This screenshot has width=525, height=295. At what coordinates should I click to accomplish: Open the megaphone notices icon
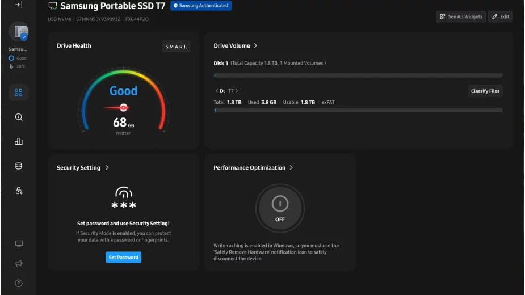[x=19, y=264]
